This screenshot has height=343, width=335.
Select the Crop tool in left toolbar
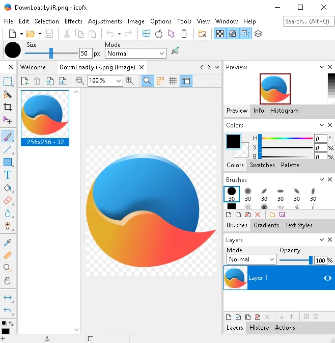[8, 107]
